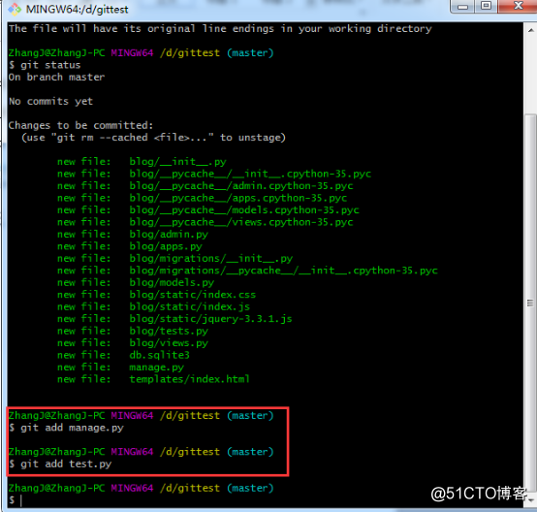Click blog/__pycache__/apps.cpython-35.pyc entry
This screenshot has width=537, height=512.
tap(202, 198)
